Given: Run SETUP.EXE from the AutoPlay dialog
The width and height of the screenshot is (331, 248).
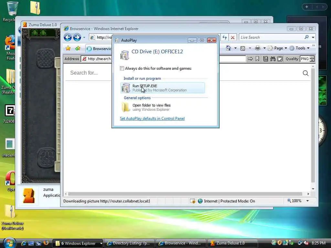Looking at the screenshot, I should [163, 88].
